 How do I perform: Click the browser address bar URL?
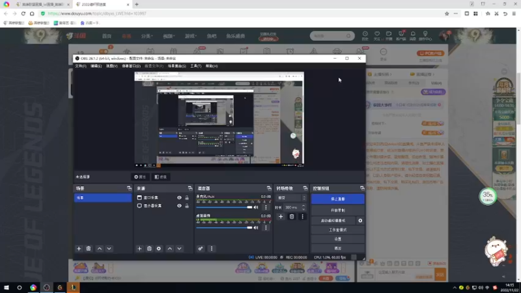(97, 14)
